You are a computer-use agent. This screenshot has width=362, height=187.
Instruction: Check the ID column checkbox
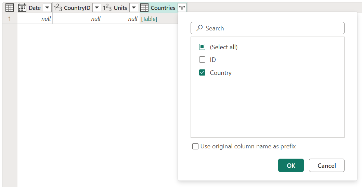pyautogui.click(x=202, y=60)
